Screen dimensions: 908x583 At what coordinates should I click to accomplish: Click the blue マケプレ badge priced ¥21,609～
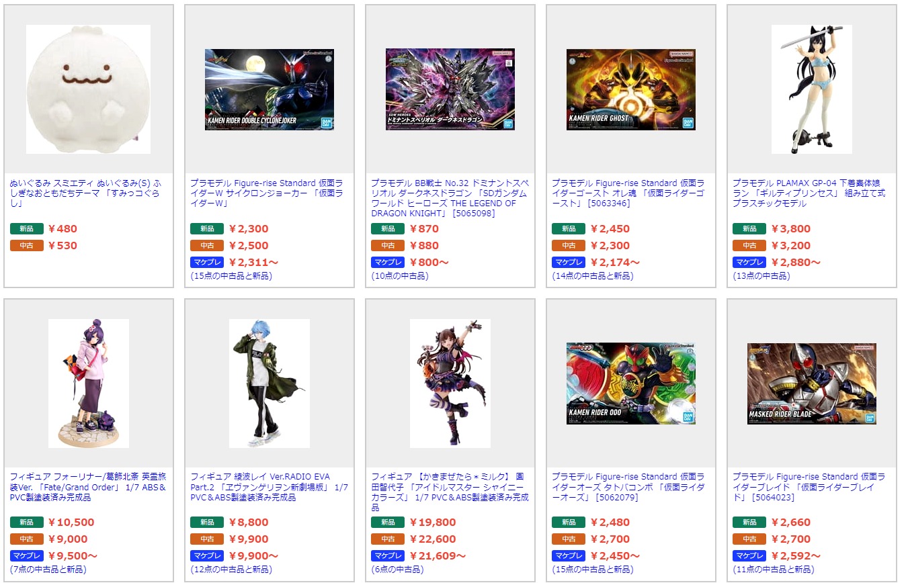click(x=388, y=555)
